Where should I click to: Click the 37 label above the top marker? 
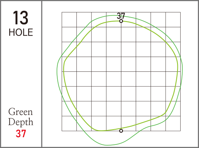[x=121, y=16]
